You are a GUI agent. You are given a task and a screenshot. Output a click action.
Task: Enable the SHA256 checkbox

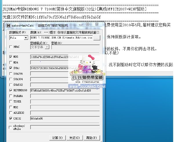[11, 74]
